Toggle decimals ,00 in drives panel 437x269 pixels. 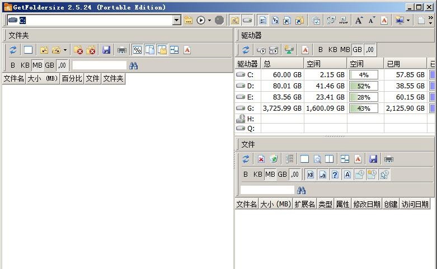pos(370,50)
